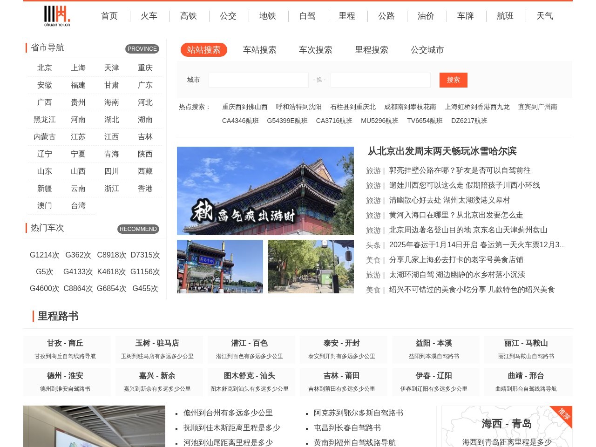
Task: Switch to the 里程搜索 search tab
Action: click(x=371, y=50)
